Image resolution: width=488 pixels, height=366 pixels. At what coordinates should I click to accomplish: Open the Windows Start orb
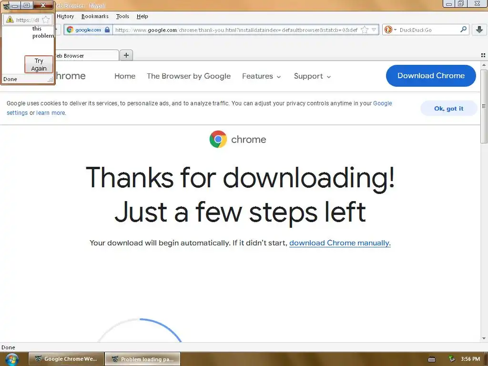(12, 359)
